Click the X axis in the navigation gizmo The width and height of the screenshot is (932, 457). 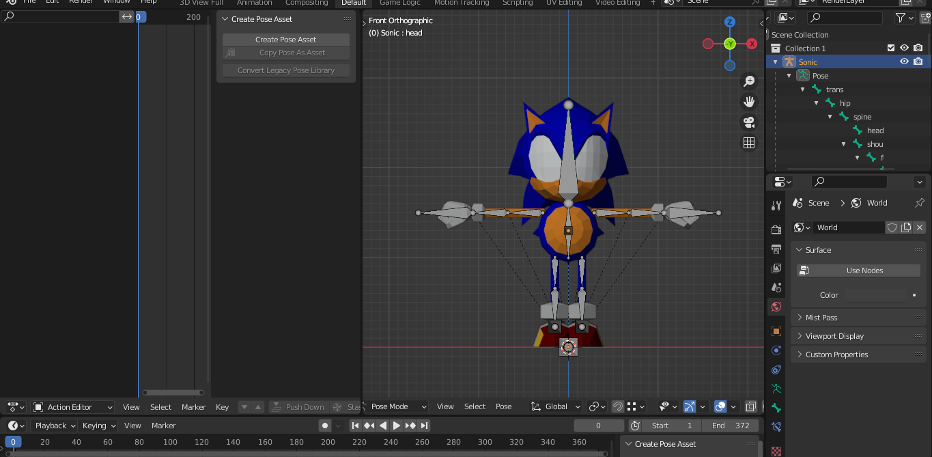pos(752,44)
